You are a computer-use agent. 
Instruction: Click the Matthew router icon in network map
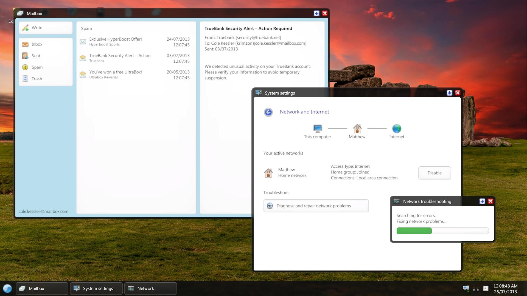coord(357,129)
